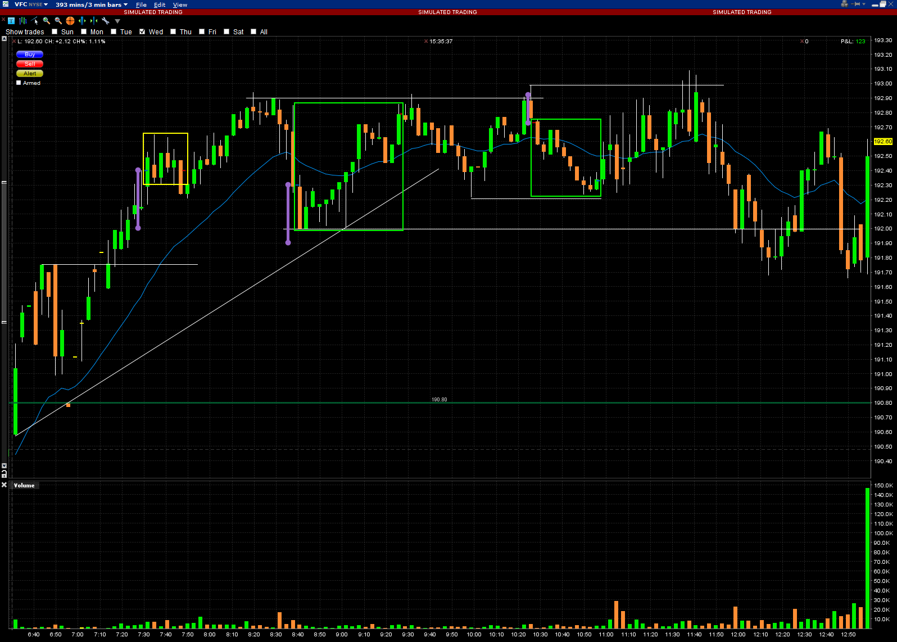This screenshot has height=642, width=897.
Task: Click the red Sell button
Action: tap(30, 64)
